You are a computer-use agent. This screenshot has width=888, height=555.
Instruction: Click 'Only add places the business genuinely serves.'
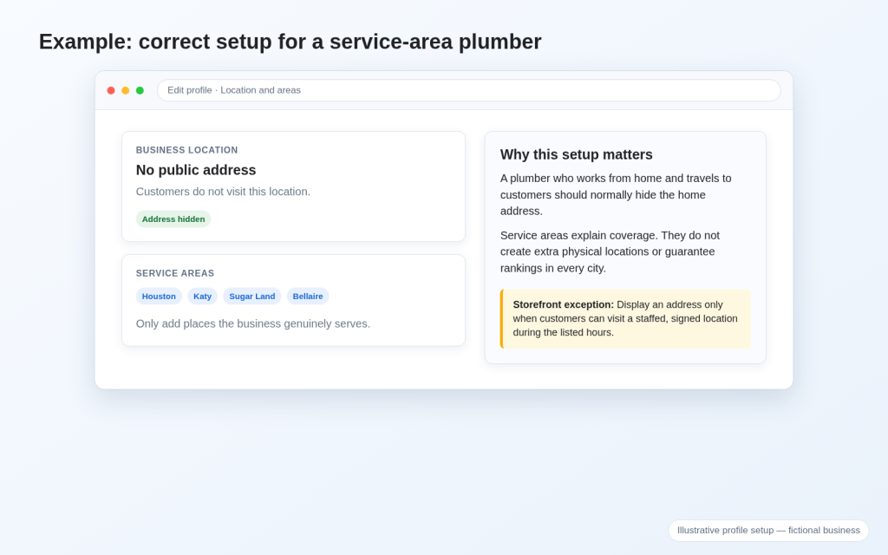point(253,324)
